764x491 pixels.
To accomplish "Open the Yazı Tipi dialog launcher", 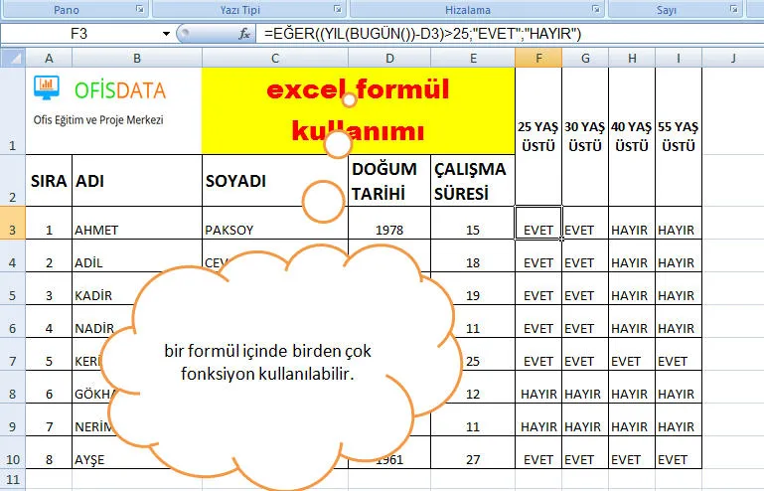I will click(x=338, y=10).
